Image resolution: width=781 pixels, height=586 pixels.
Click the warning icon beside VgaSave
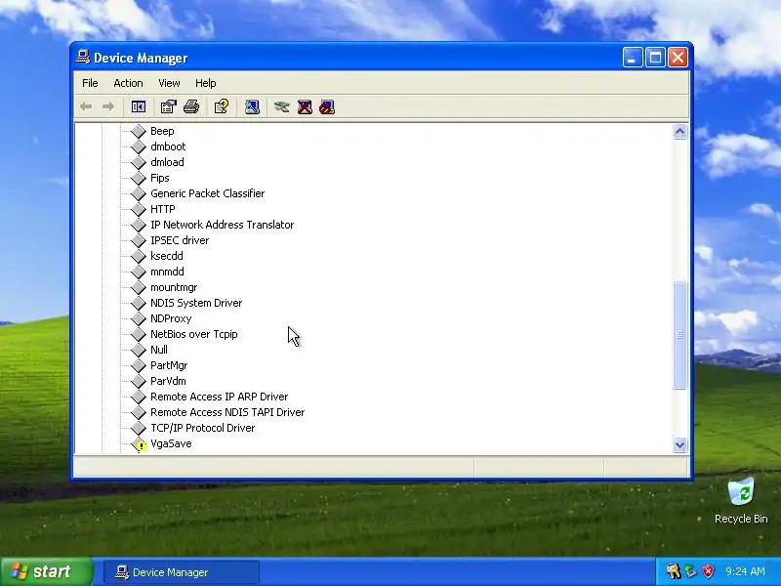pyautogui.click(x=139, y=444)
